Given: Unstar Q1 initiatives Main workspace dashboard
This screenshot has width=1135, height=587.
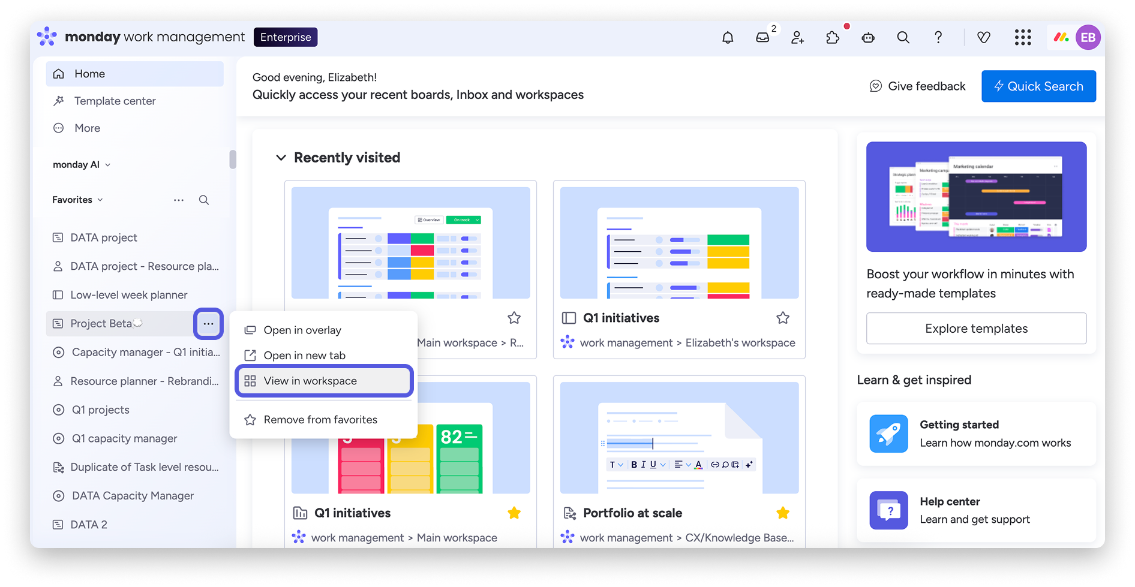Looking at the screenshot, I should [514, 513].
